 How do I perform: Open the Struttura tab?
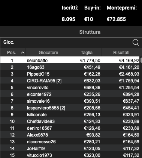(x=90, y=32)
